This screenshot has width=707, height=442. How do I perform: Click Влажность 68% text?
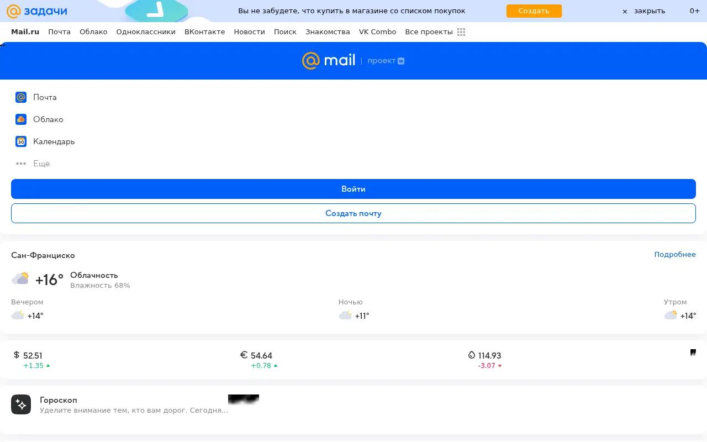[100, 286]
